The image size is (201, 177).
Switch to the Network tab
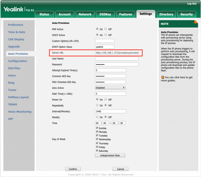[85, 14]
